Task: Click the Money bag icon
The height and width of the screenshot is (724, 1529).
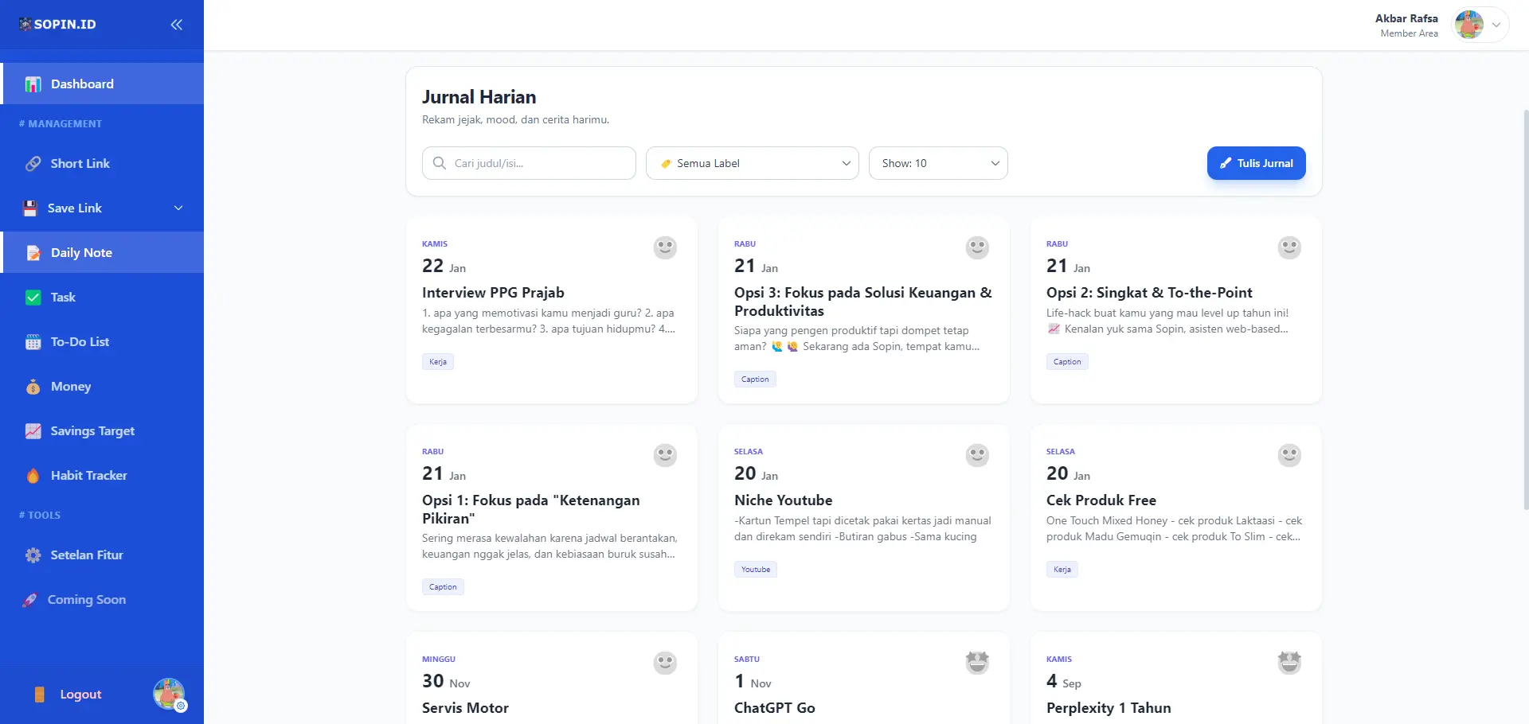Action: pos(33,387)
